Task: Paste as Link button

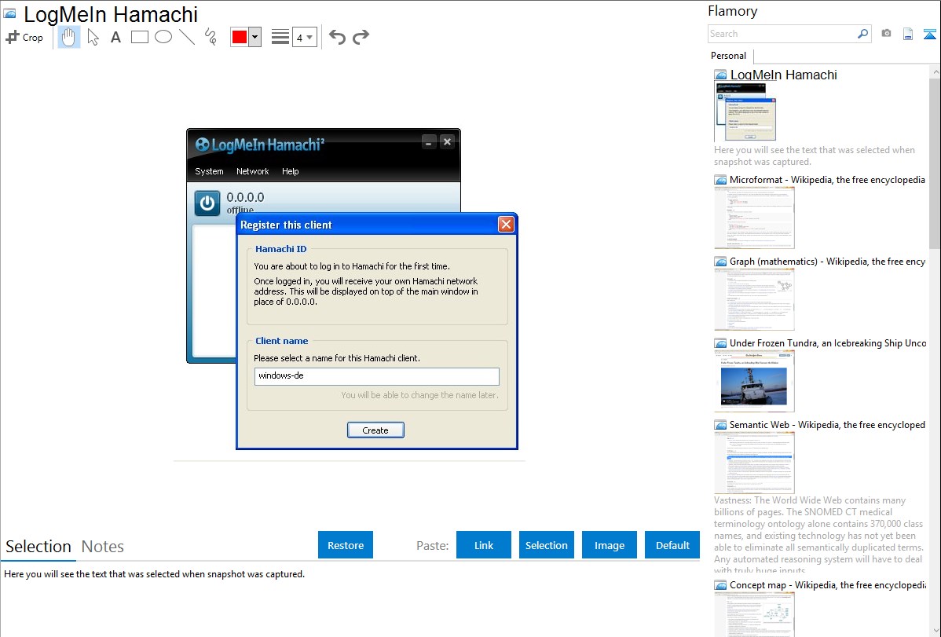Action: pyautogui.click(x=484, y=545)
